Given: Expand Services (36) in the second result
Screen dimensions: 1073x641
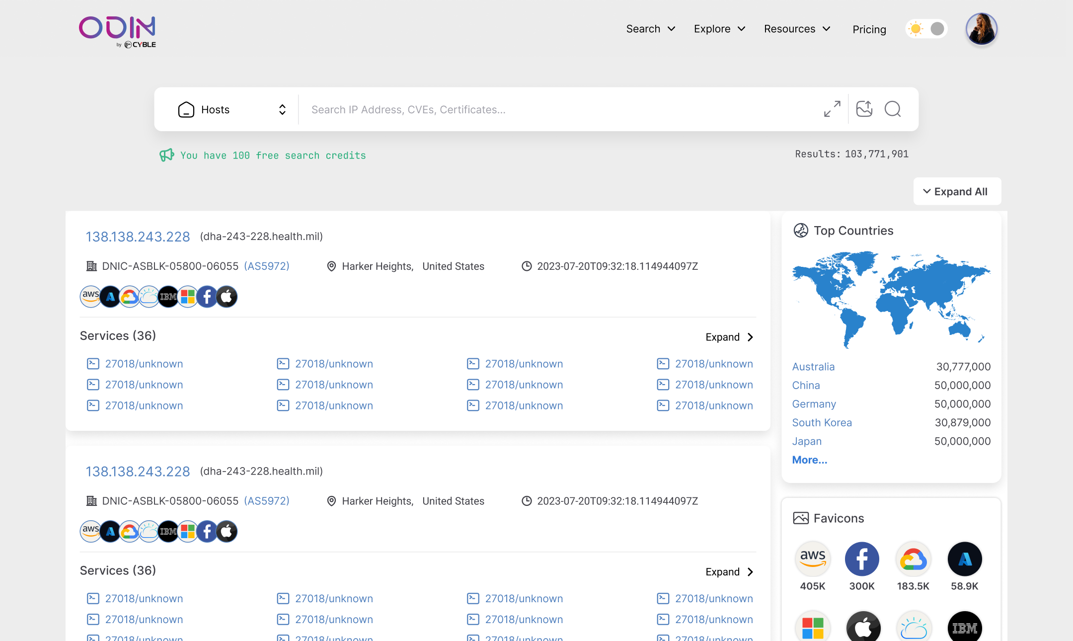Looking at the screenshot, I should pos(729,572).
